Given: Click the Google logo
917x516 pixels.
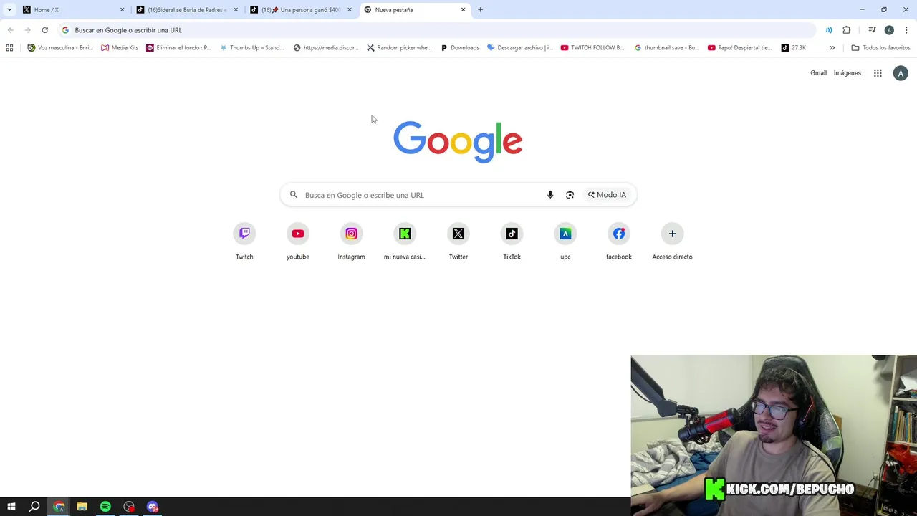Looking at the screenshot, I should (458, 142).
